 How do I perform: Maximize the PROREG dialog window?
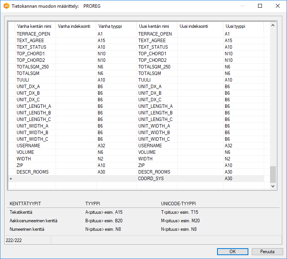(260, 6)
